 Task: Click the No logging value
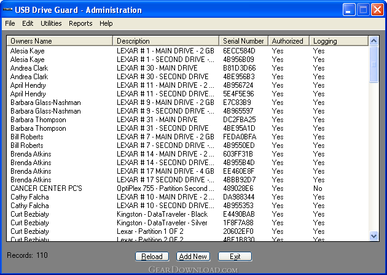(318, 188)
